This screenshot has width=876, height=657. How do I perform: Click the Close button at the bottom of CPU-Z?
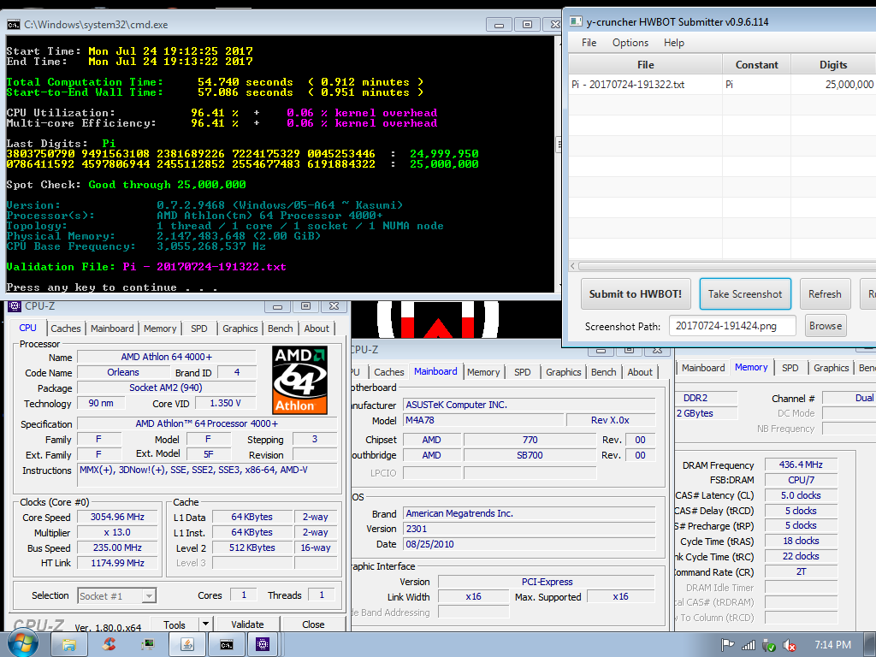pos(313,624)
